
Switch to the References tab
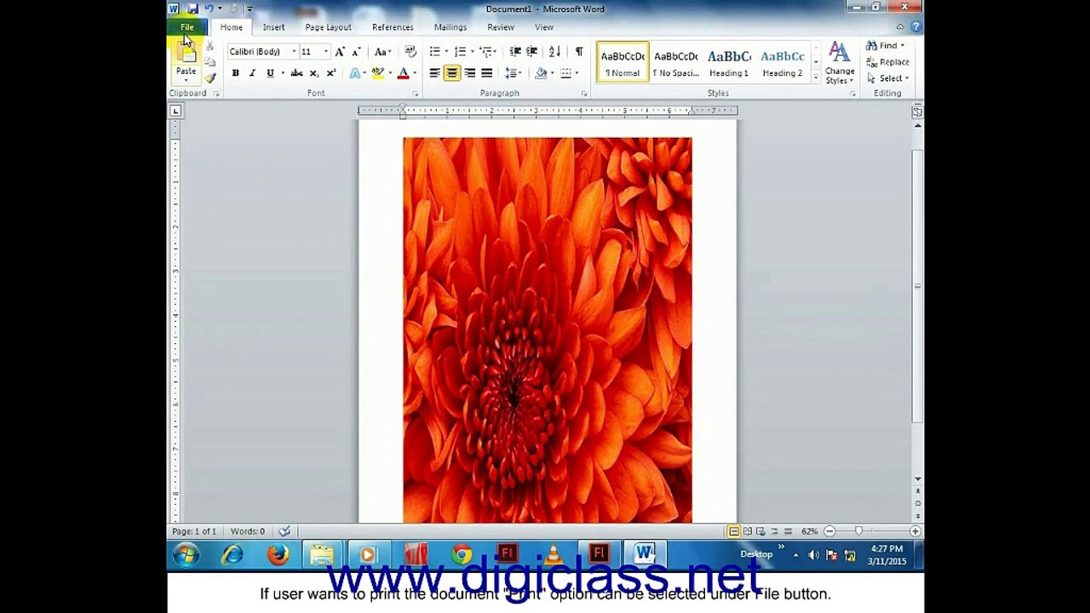pos(393,27)
